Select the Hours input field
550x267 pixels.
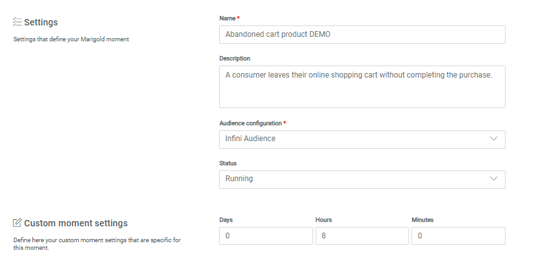coord(362,236)
